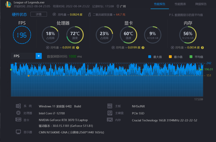Image resolution: width=216 pixels, height=142 pixels.
Task: Click the League of Legends app icon
Action: pyautogui.click(x=8, y=5)
